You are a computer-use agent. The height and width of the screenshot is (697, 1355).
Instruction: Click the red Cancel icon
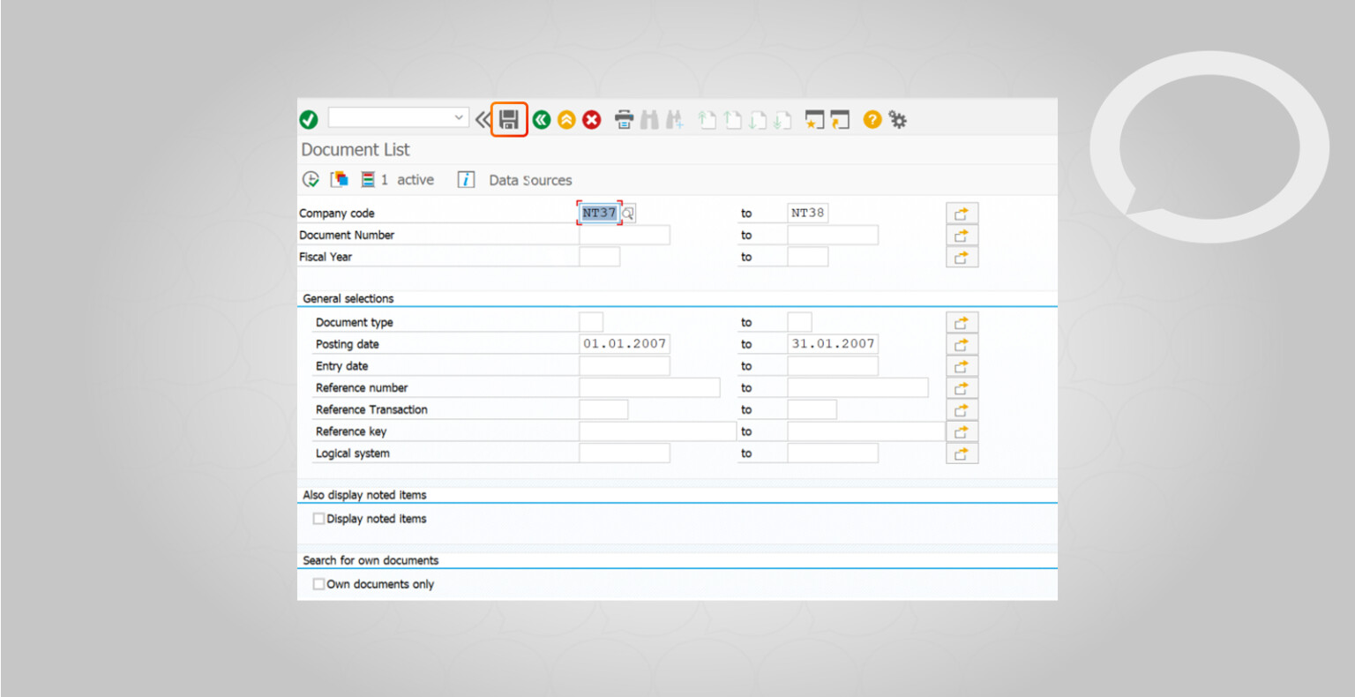pyautogui.click(x=592, y=120)
